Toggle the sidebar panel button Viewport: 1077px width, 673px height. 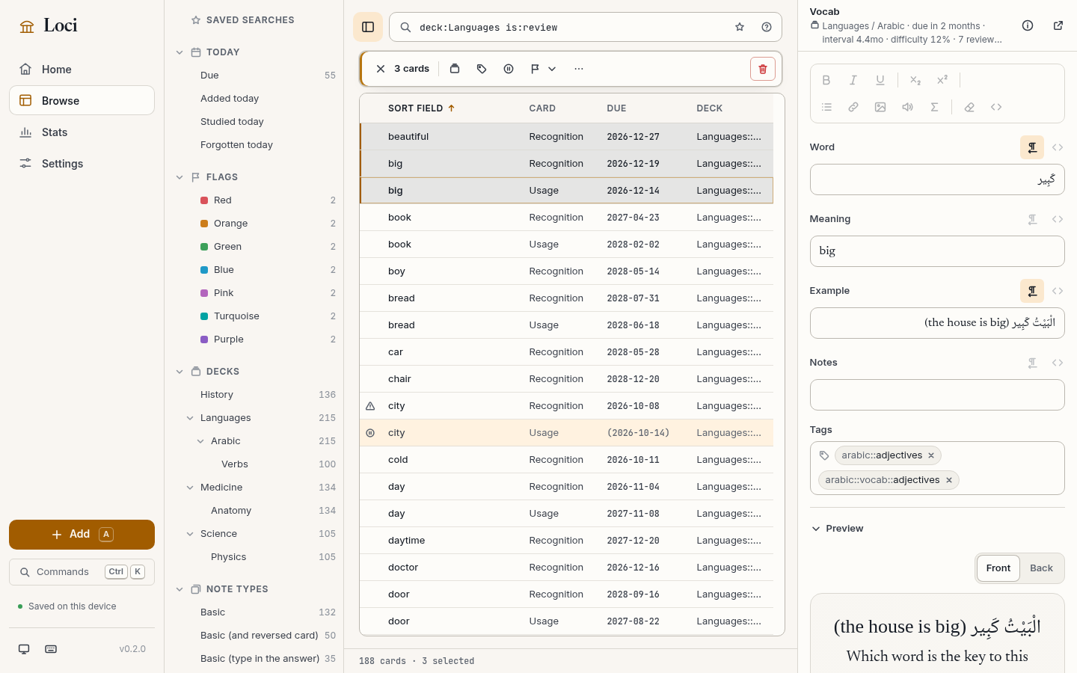click(x=368, y=27)
